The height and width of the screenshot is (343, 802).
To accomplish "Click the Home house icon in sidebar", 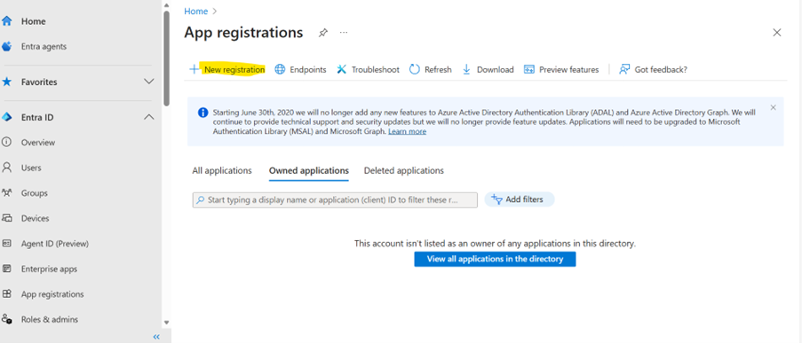I will [x=6, y=21].
